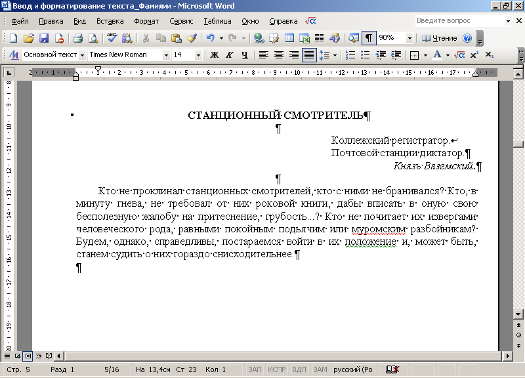Viewport: 525px width, 378px height.
Task: Align the text to the right
Action: (x=293, y=55)
